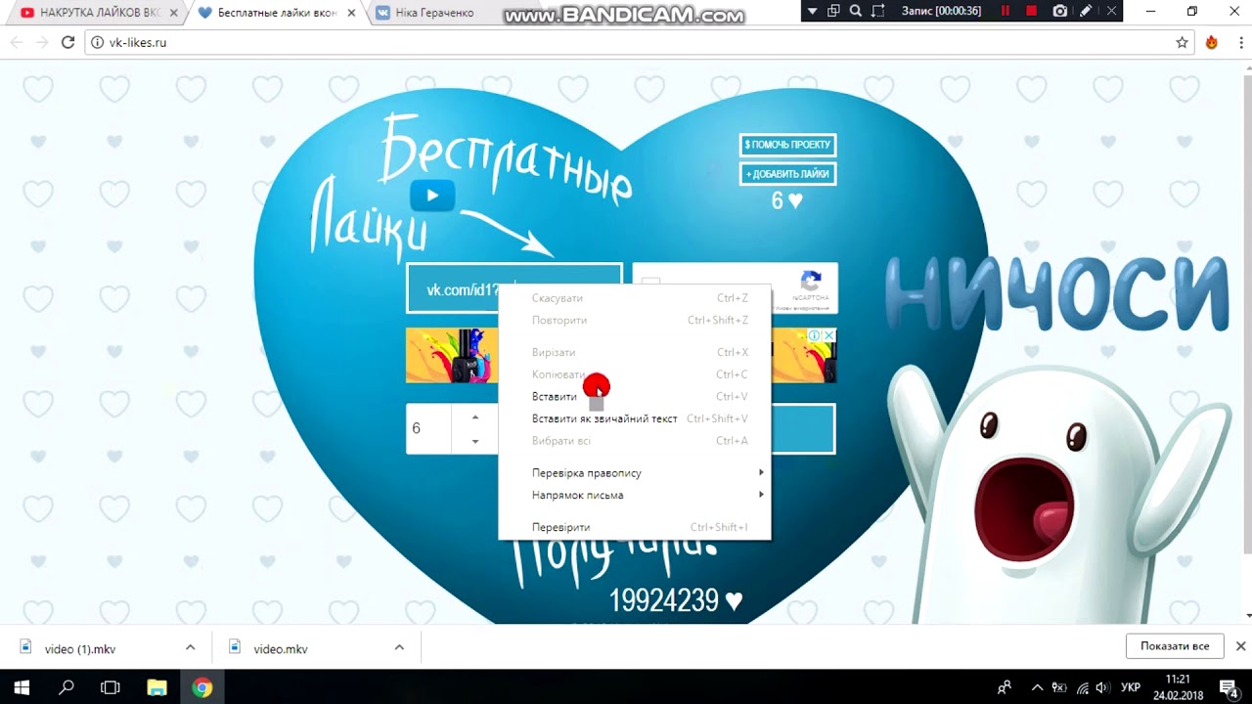
Task: Expand options for video (1).mkv download
Action: pos(190,647)
